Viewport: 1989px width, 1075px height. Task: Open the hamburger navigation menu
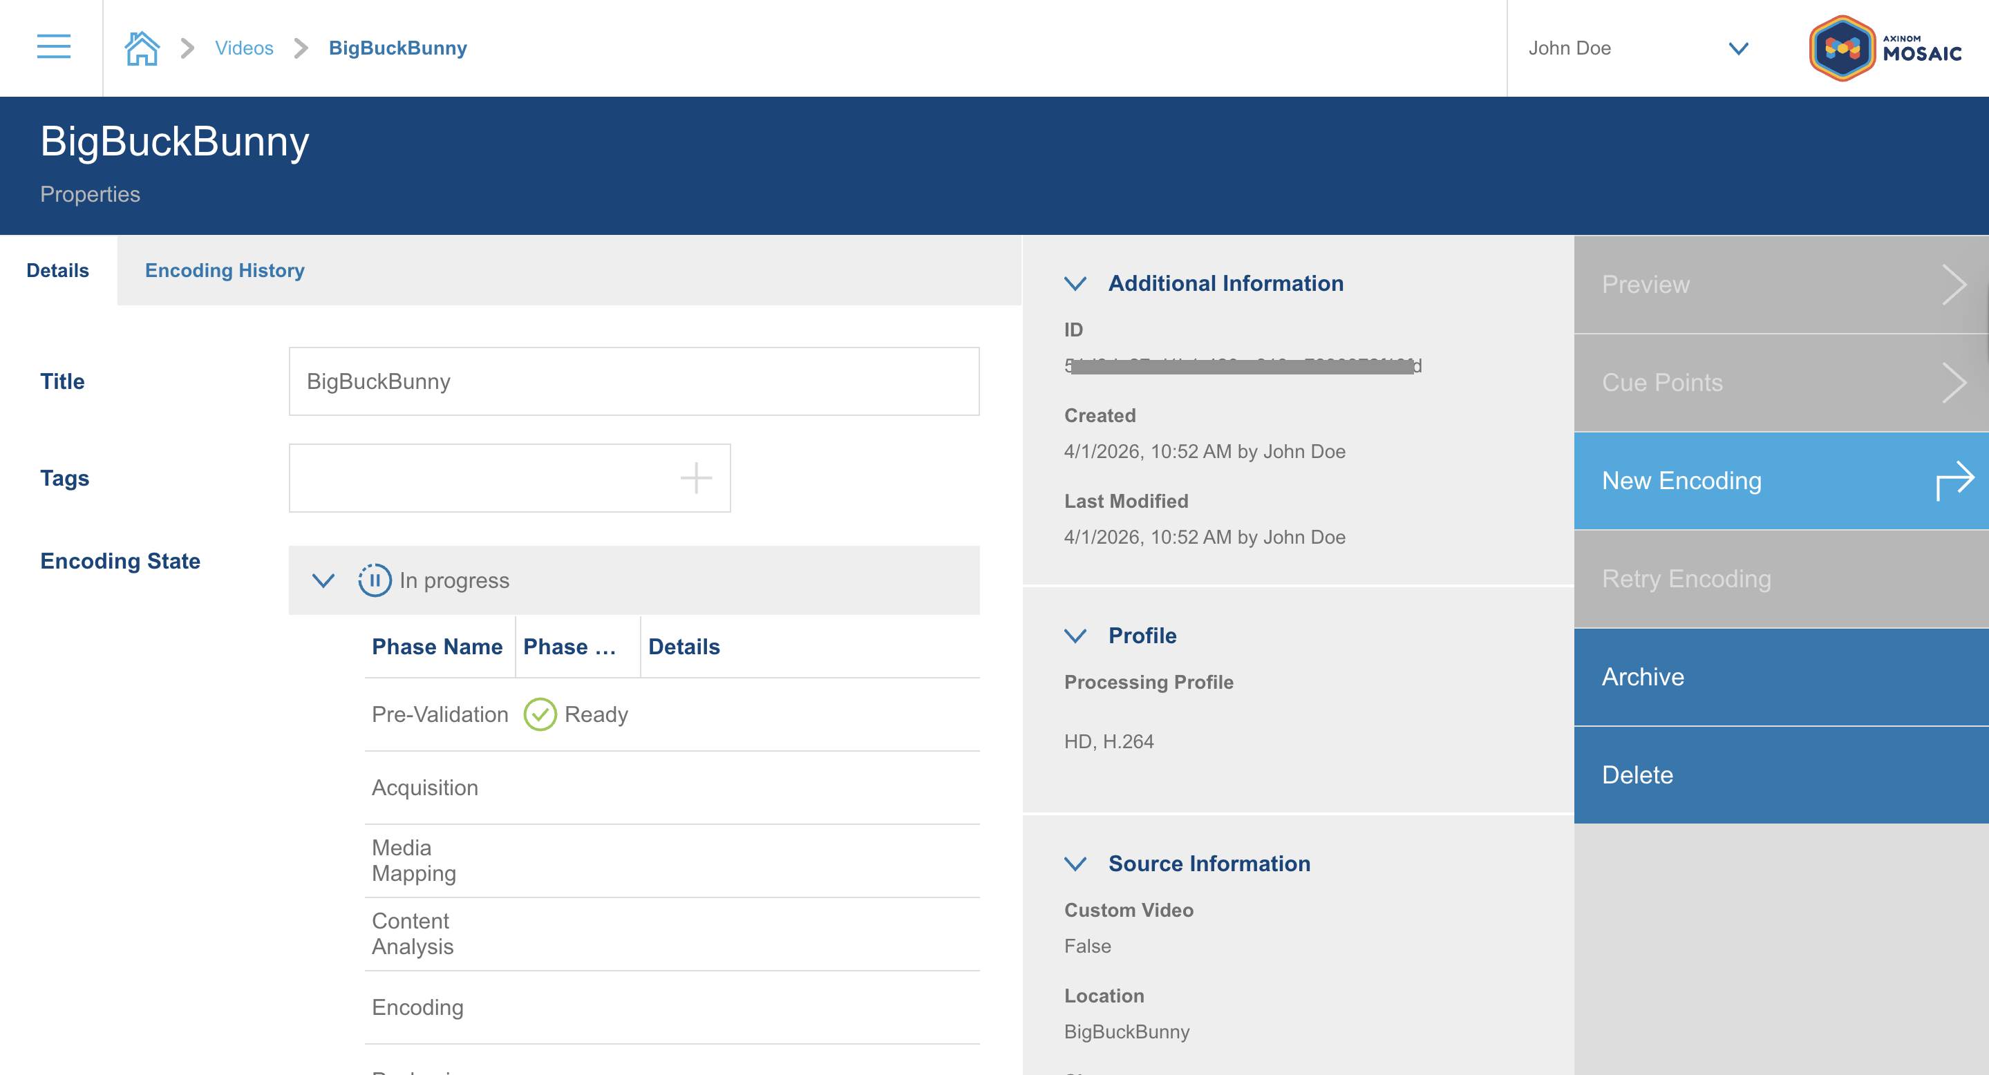[53, 47]
